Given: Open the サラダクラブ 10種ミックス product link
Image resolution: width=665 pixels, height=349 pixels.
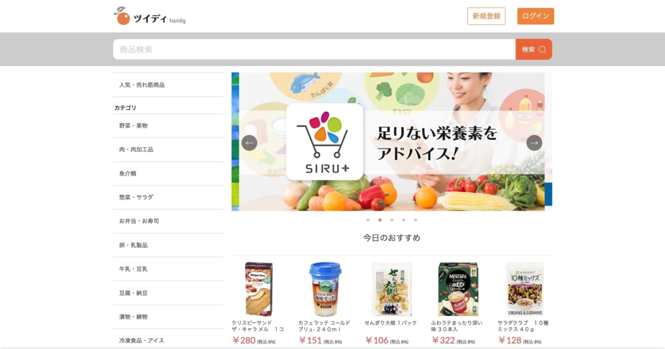Looking at the screenshot, I should 523,326.
